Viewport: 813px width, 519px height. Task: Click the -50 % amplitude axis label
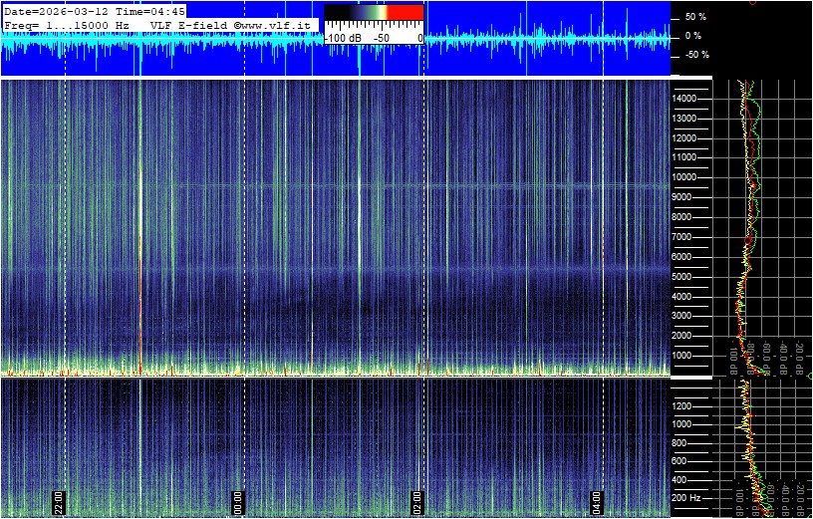(694, 55)
